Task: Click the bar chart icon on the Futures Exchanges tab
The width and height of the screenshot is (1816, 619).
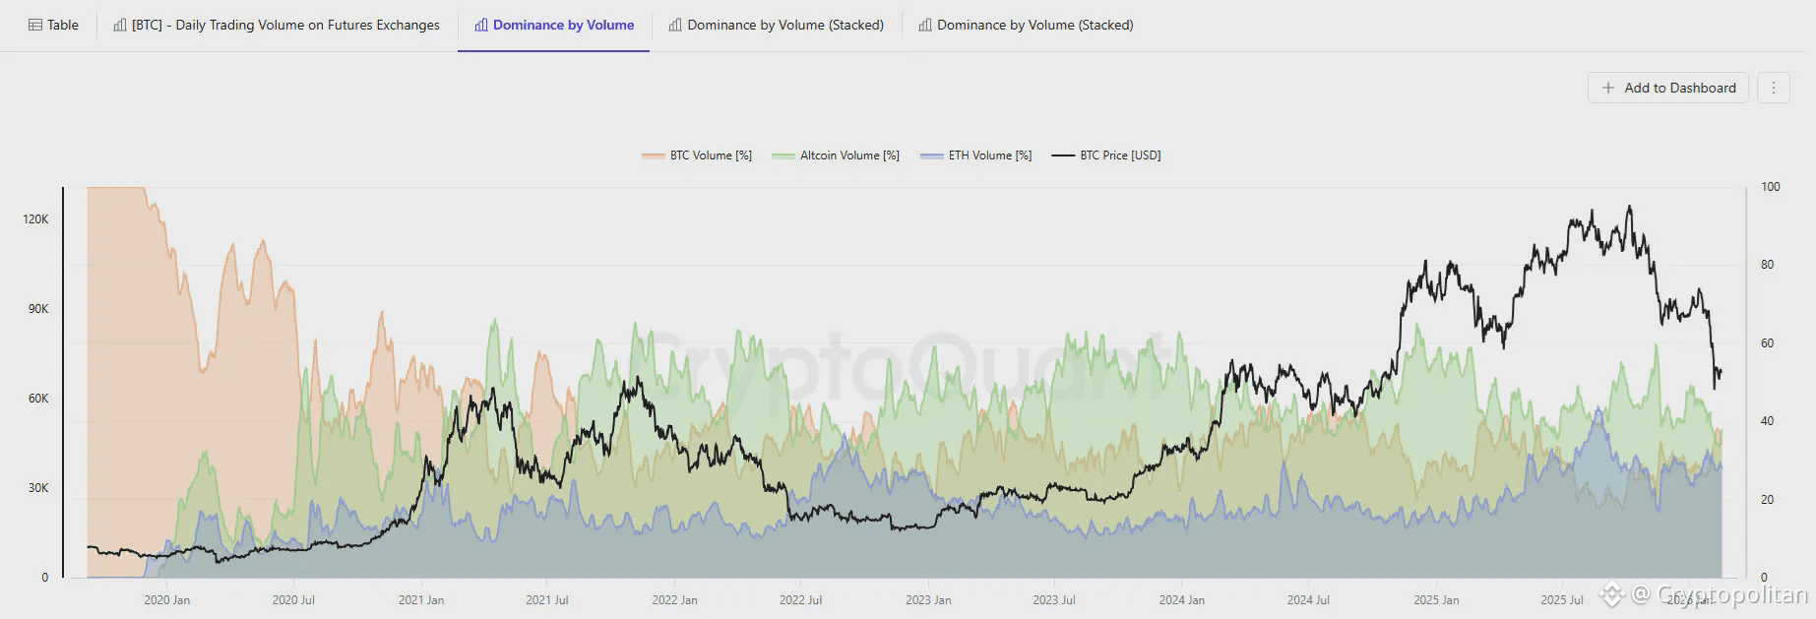Action: (120, 25)
